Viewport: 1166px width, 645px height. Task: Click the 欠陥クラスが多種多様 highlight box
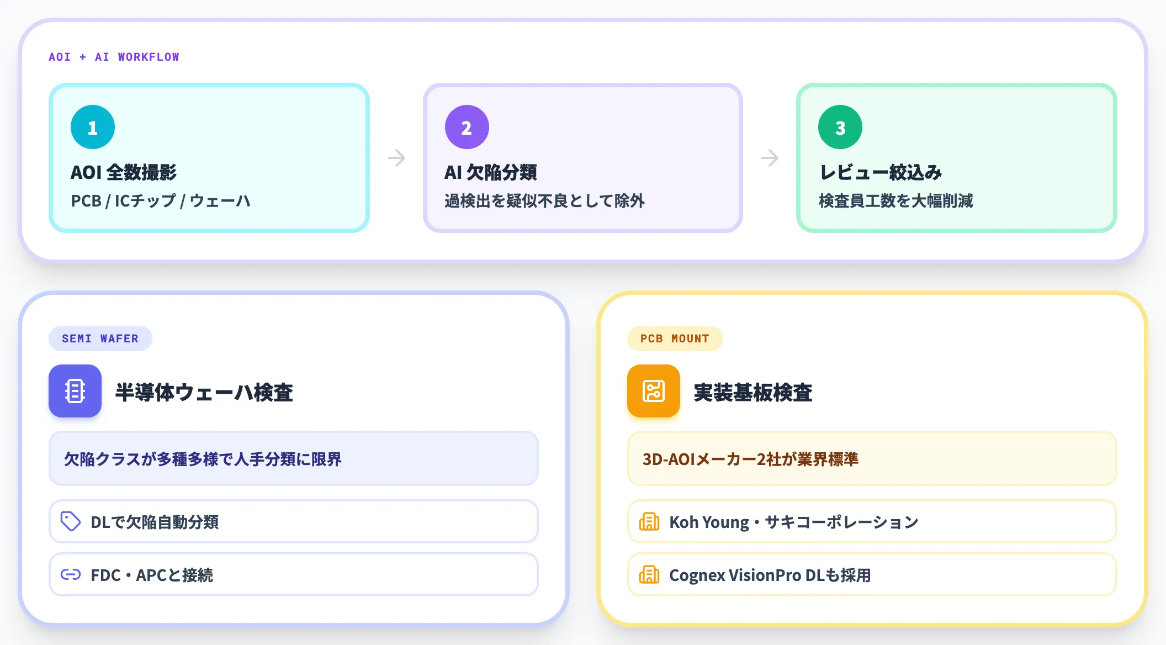coord(294,458)
